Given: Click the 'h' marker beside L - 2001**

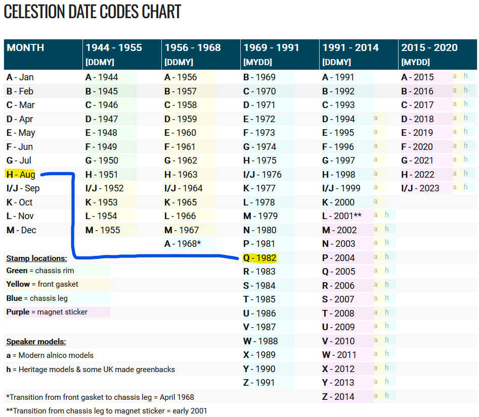Looking at the screenshot, I should pyautogui.click(x=387, y=215).
